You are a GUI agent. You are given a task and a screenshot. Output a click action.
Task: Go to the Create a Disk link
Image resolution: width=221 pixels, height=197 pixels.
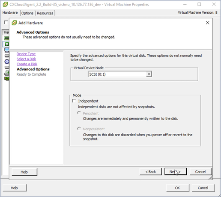pyautogui.click(x=27, y=64)
